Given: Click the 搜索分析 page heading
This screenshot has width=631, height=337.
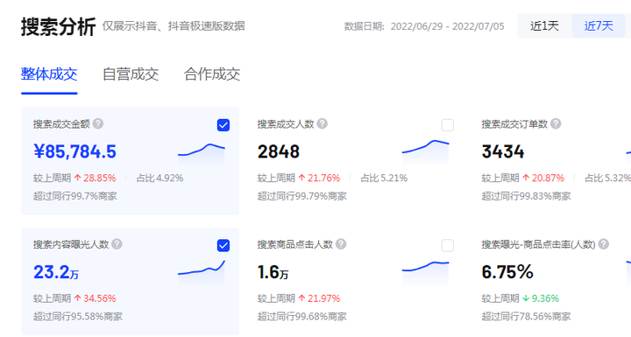Looking at the screenshot, I should click(x=59, y=26).
